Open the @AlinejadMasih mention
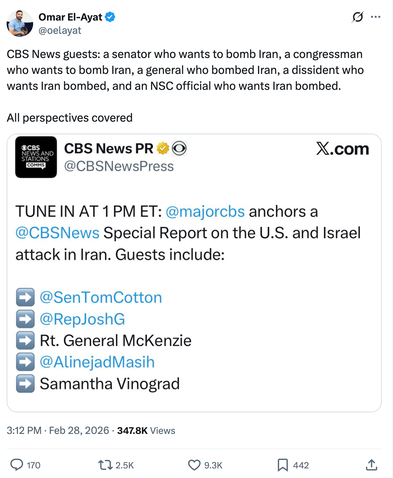Viewport: 393px width, 478px height. point(97,362)
